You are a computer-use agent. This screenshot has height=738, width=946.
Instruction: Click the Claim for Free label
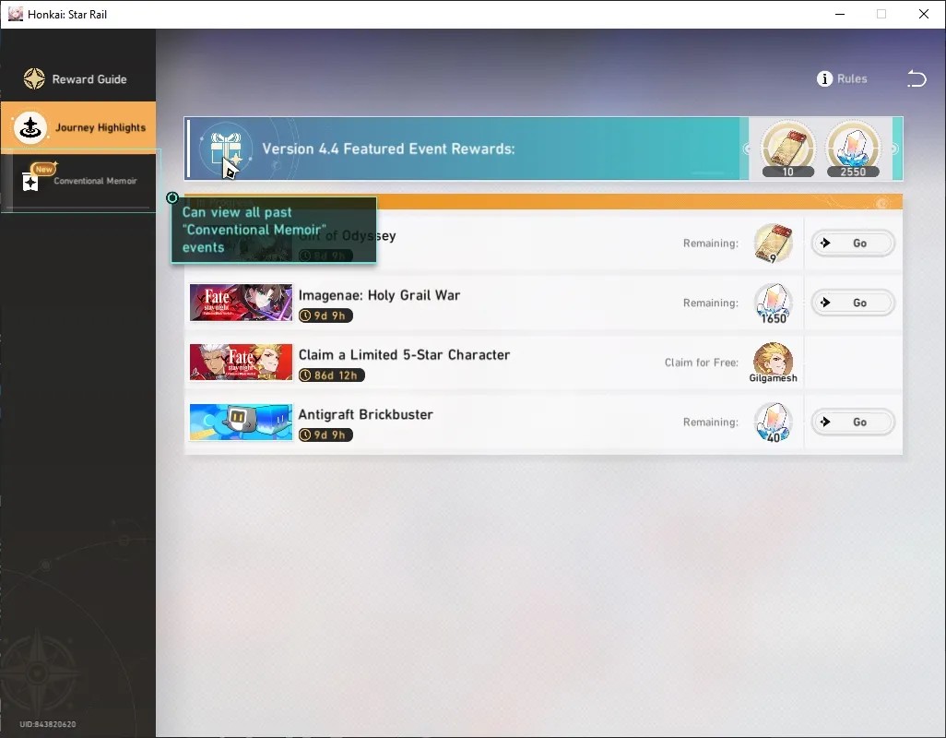[701, 363]
